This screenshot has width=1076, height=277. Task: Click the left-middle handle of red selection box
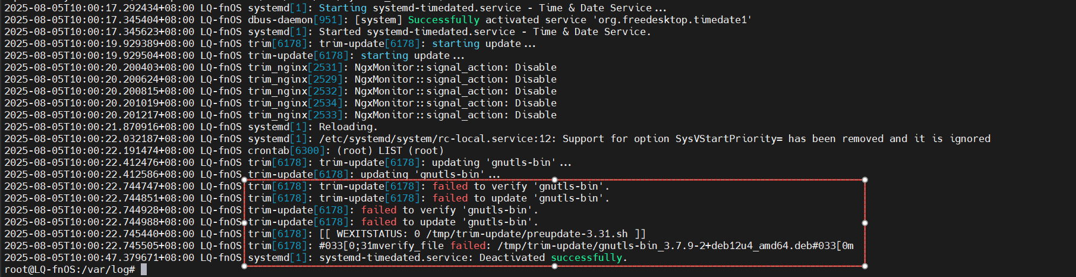tap(244, 223)
